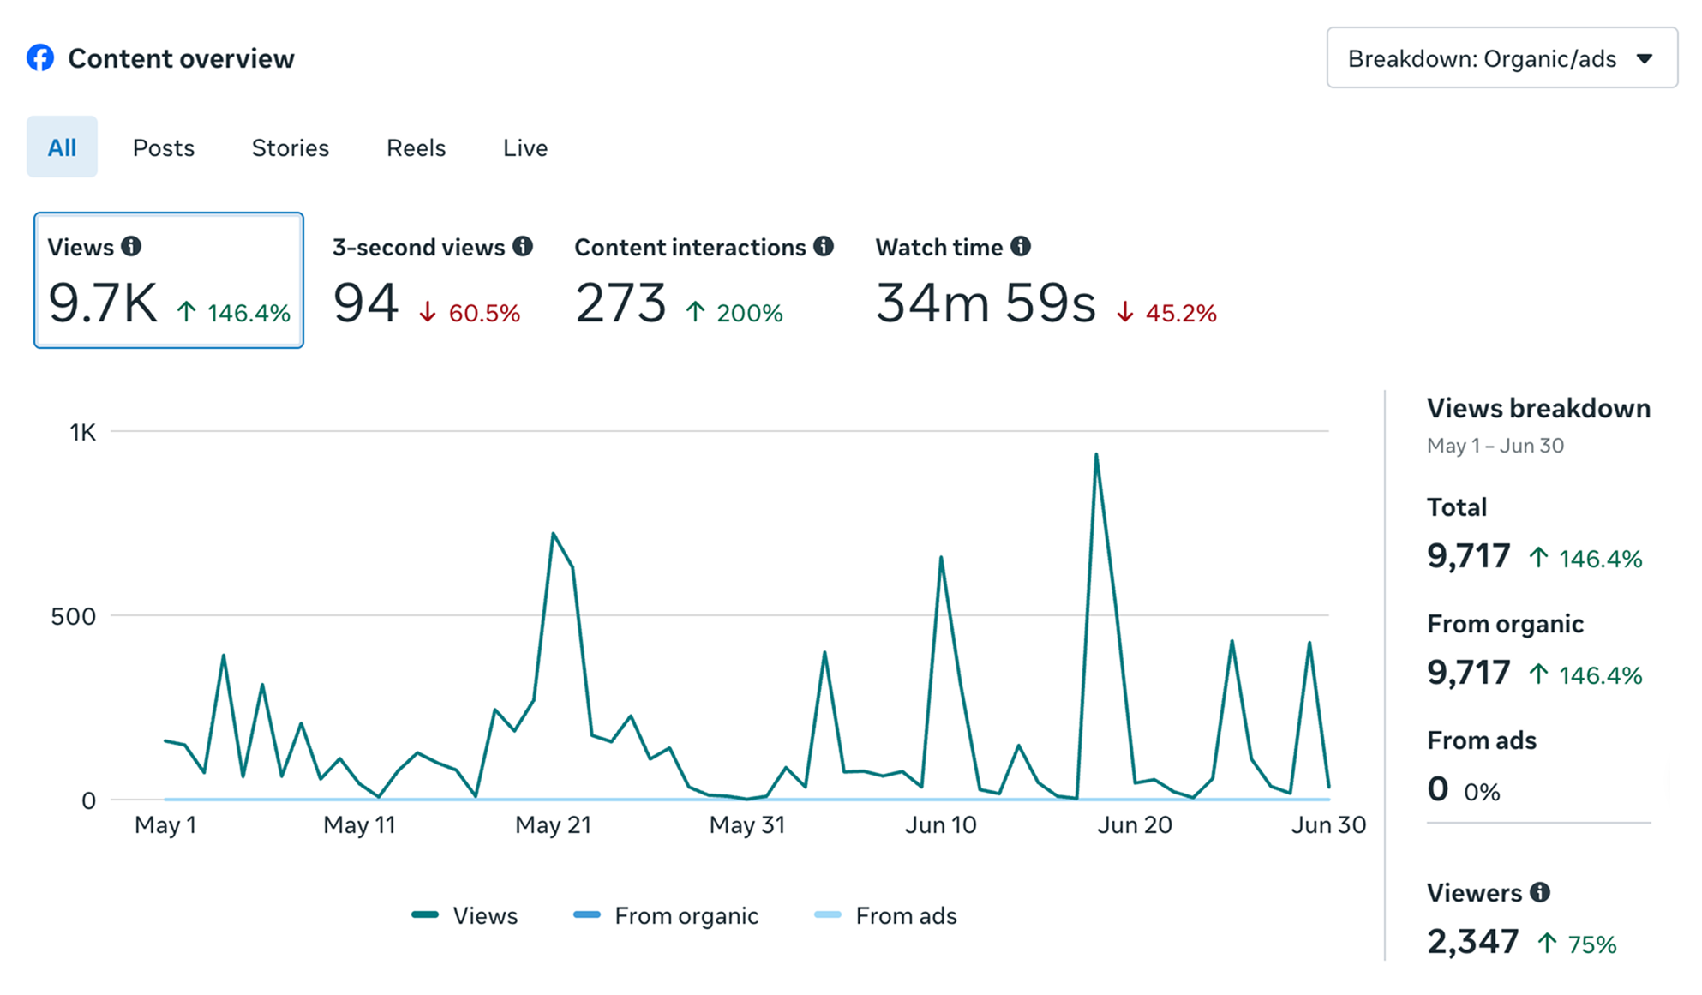Switch to the Reels tab

coord(417,147)
